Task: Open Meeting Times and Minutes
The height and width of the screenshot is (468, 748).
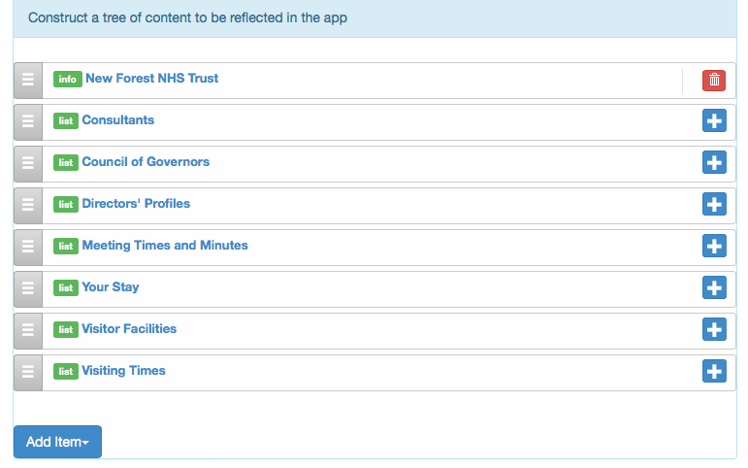Action: coord(165,246)
